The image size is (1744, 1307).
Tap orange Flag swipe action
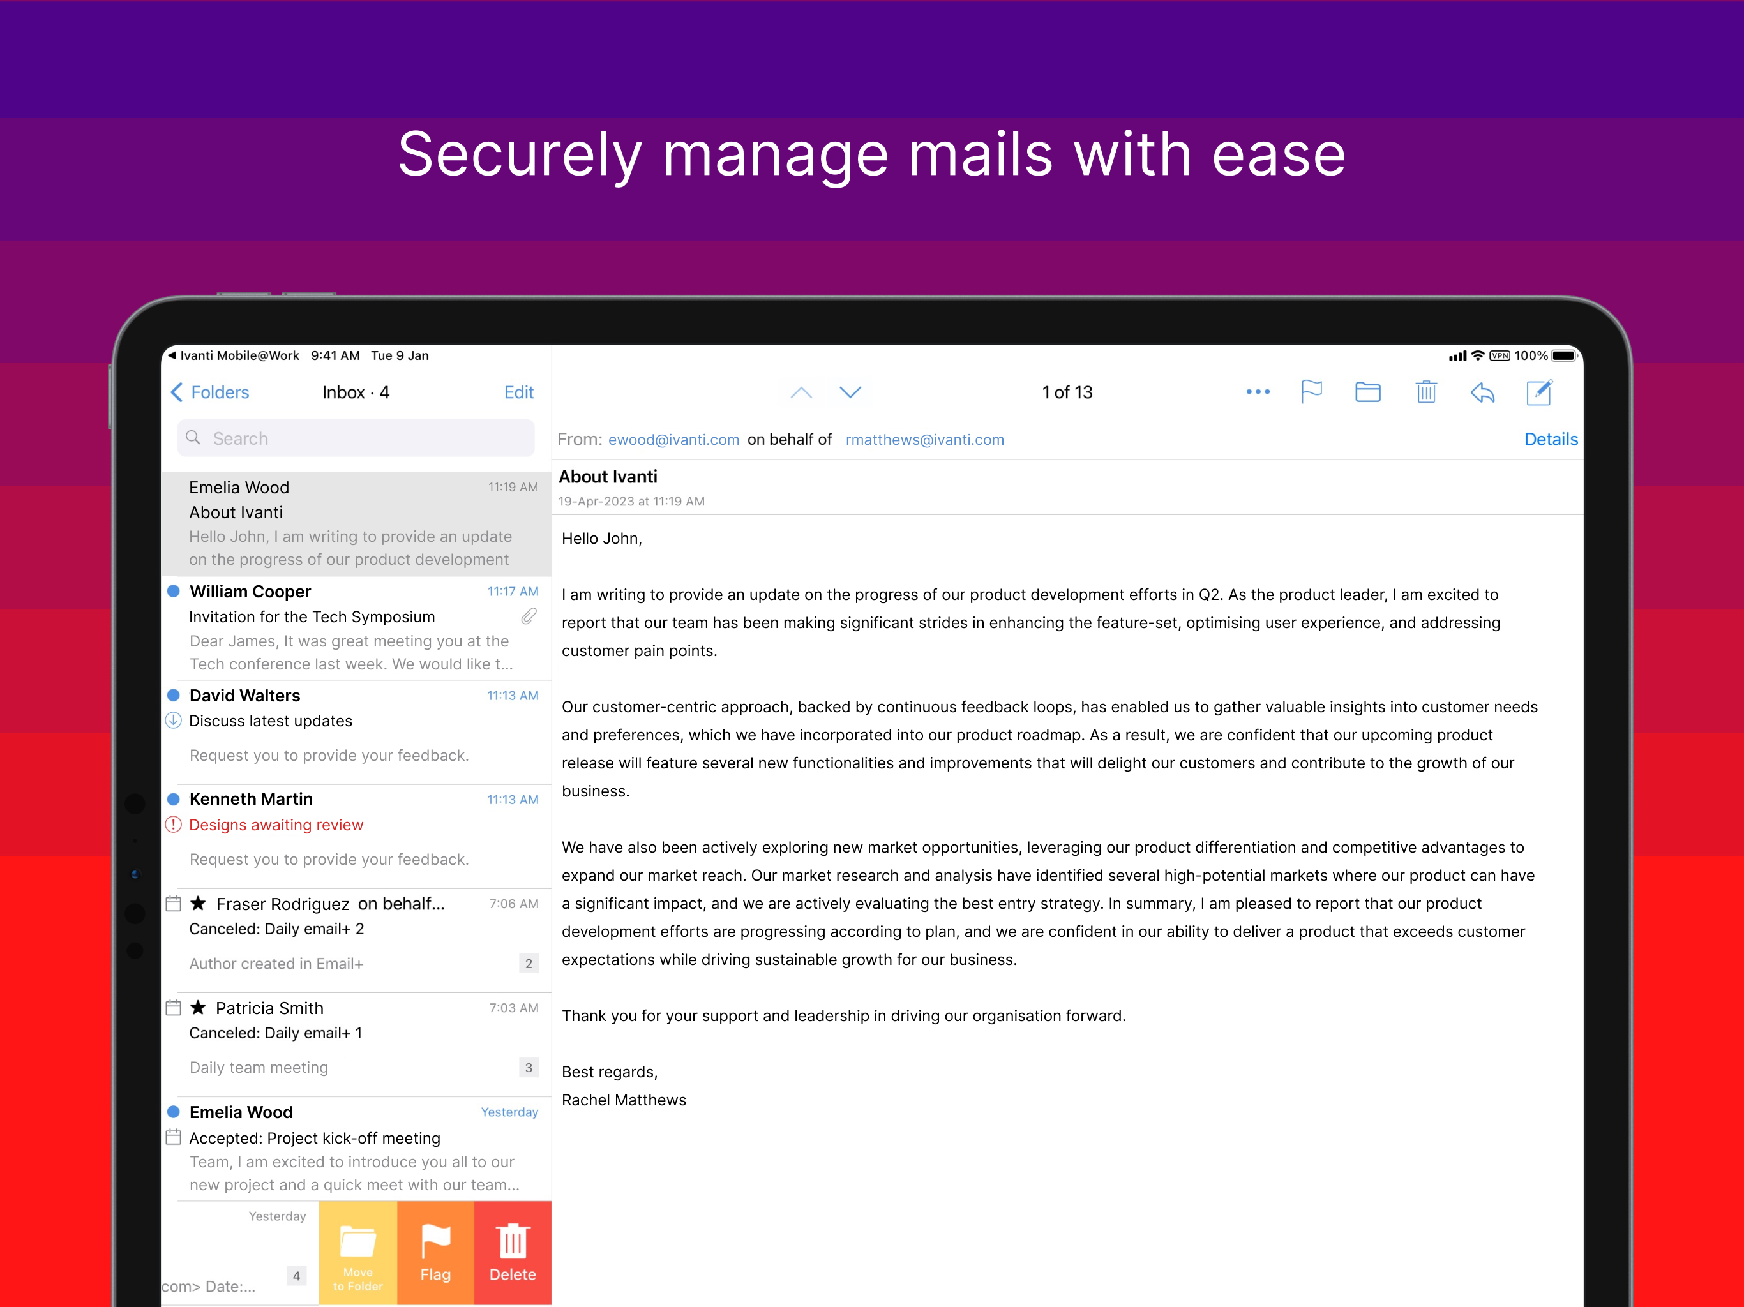pos(435,1253)
